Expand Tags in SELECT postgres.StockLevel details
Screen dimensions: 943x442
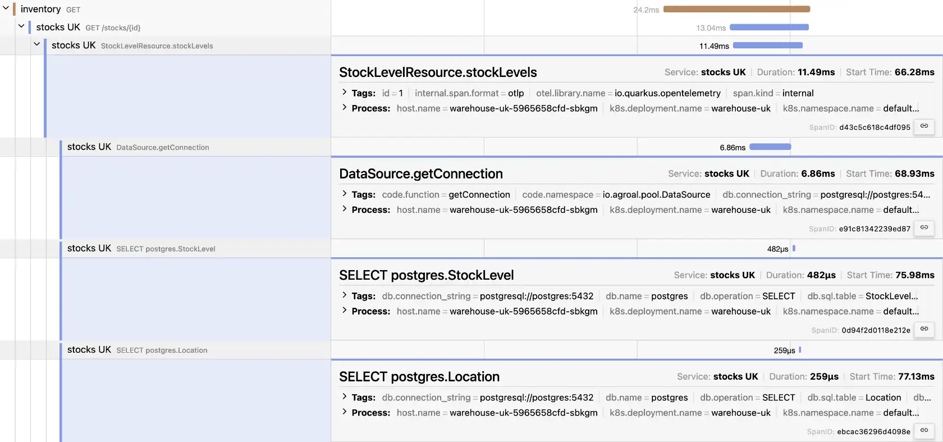[345, 295]
